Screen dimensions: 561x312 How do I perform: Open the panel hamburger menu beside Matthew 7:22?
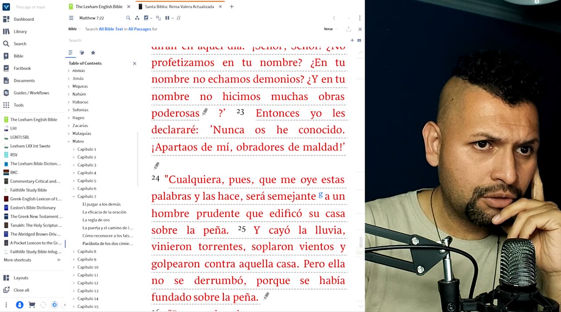click(x=71, y=18)
